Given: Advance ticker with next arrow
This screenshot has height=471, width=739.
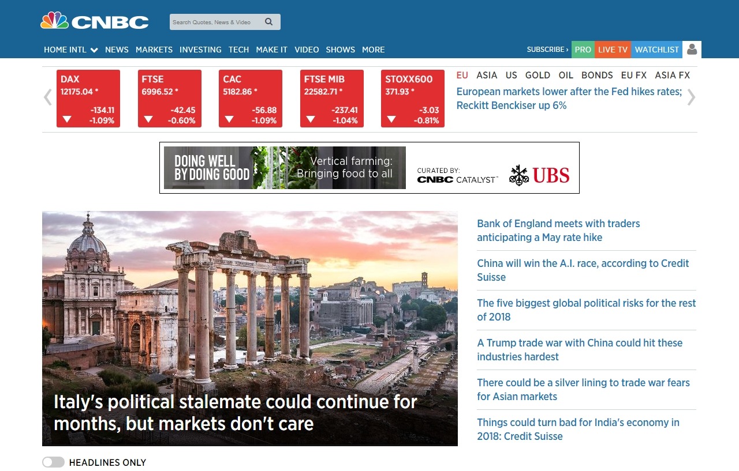Looking at the screenshot, I should [x=691, y=97].
